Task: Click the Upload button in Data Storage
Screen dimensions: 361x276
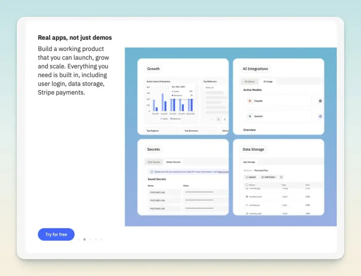Action: tap(251, 177)
